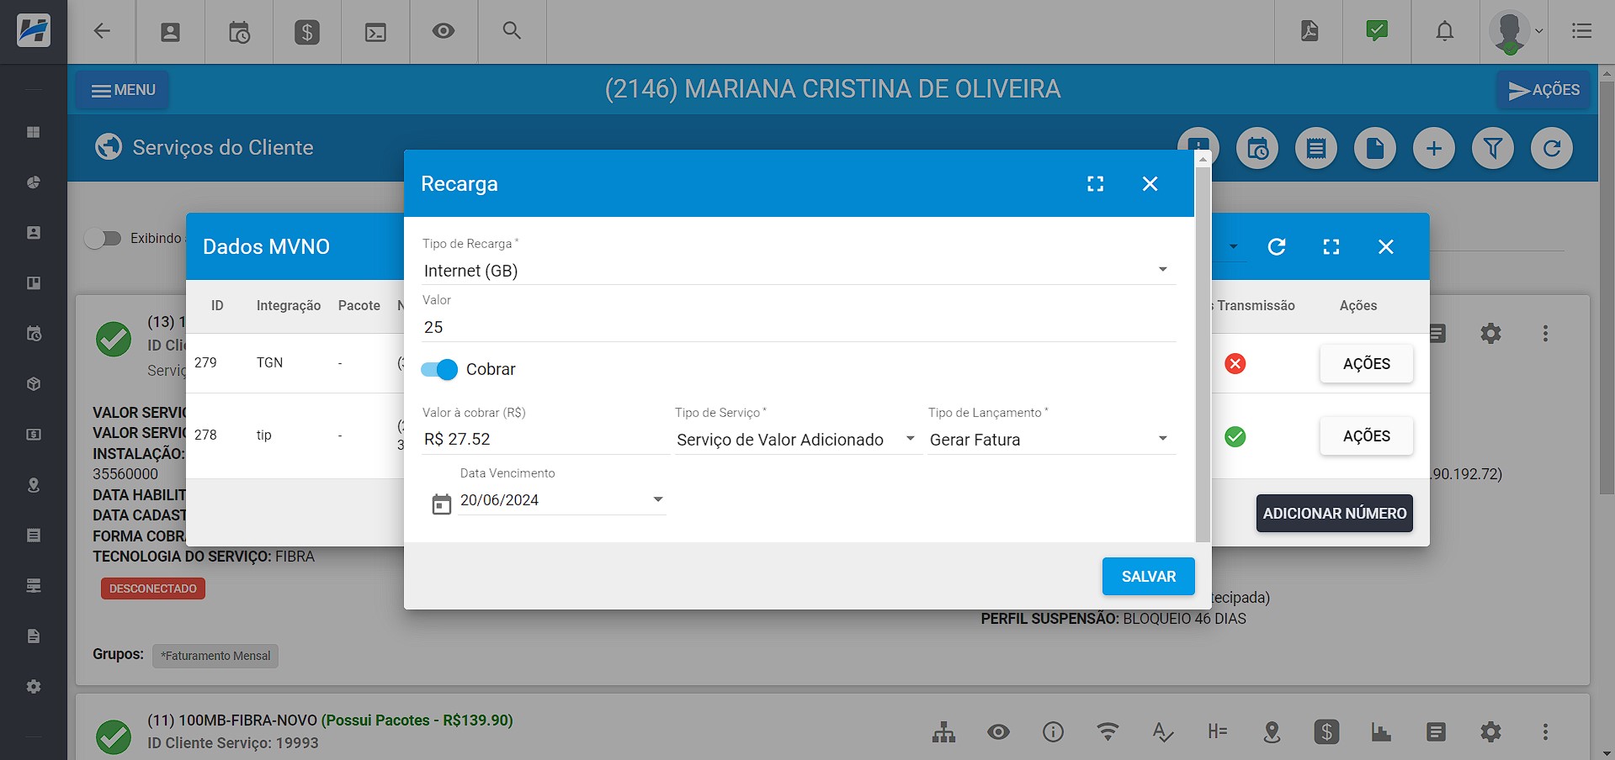Close the Dados MVNO window
Image resolution: width=1615 pixels, height=760 pixels.
coord(1386,246)
